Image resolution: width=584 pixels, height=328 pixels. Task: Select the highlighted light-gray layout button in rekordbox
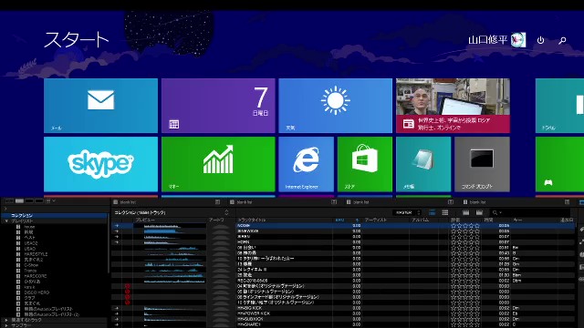(19, 200)
